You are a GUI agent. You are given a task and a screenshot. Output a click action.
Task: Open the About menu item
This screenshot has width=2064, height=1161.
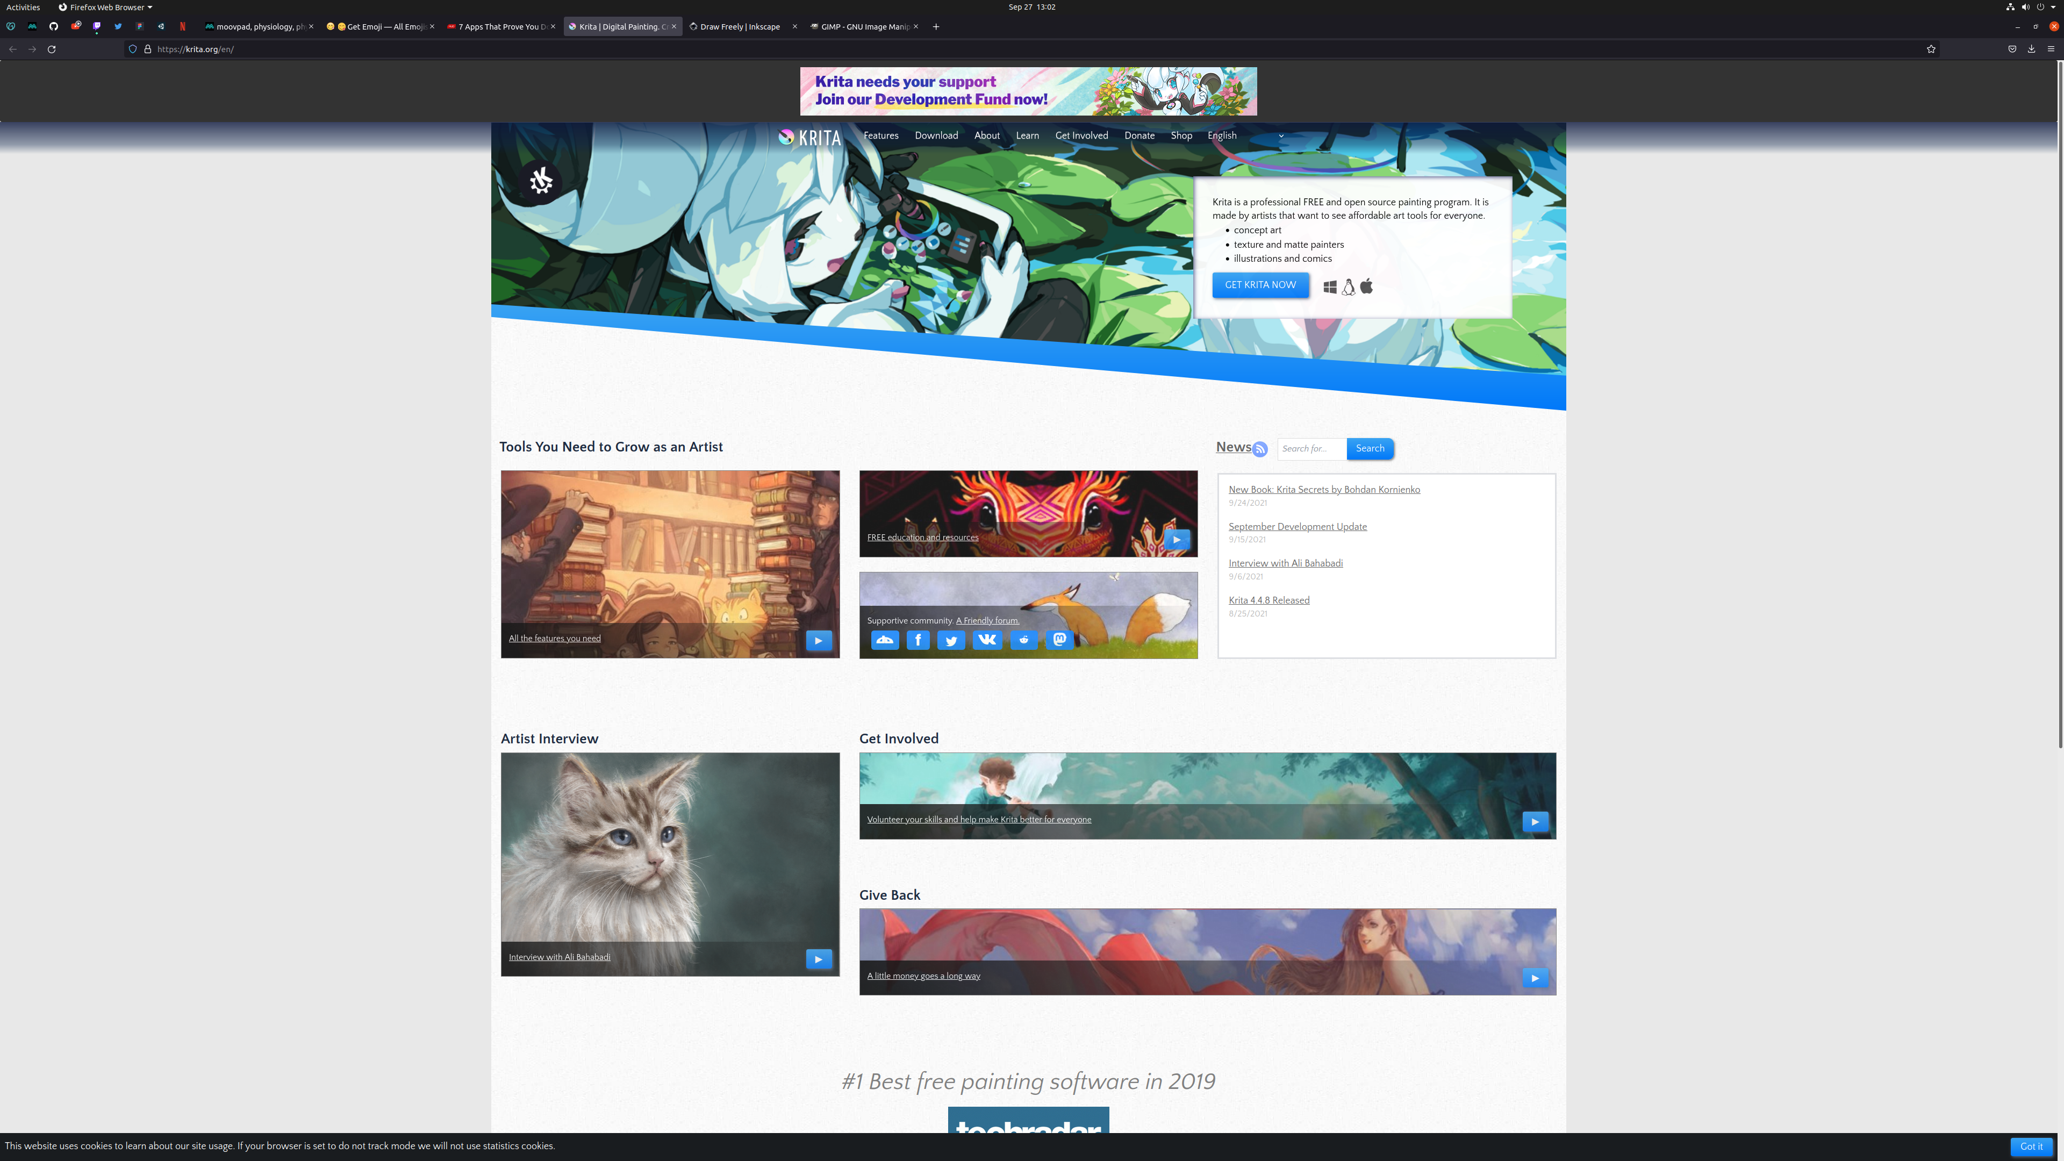[986, 135]
